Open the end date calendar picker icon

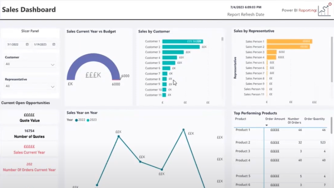(x=54, y=44)
